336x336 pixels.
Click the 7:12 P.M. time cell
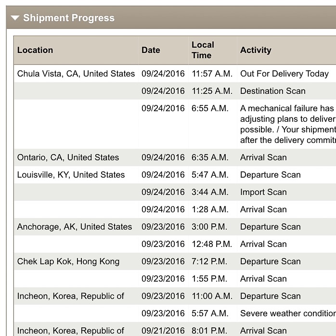[209, 261]
